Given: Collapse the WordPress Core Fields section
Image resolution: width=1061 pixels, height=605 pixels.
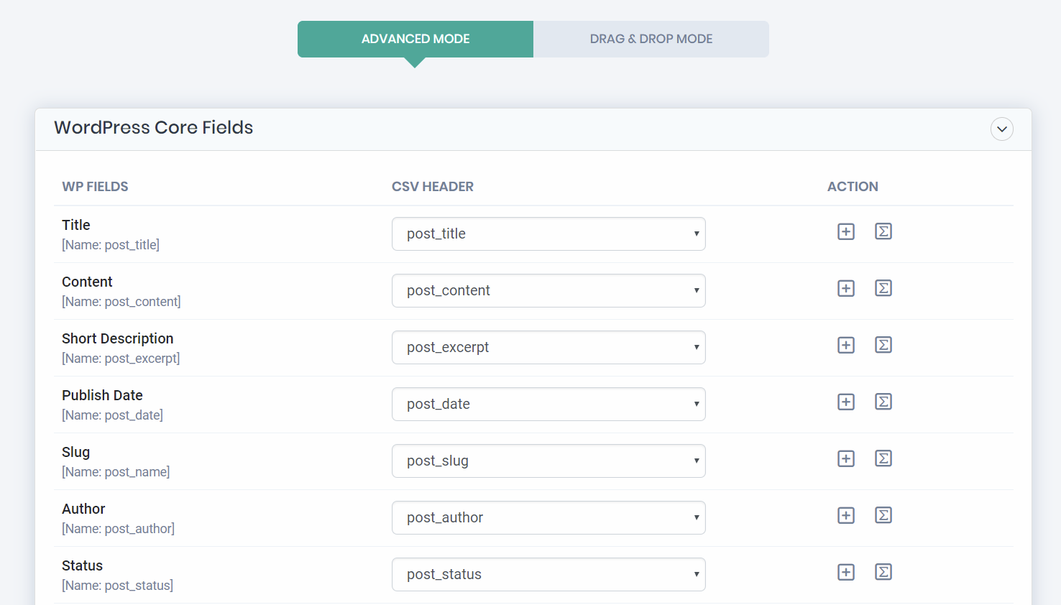Looking at the screenshot, I should (1001, 129).
